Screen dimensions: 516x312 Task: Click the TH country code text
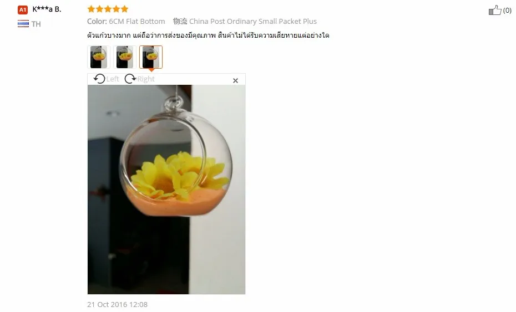(x=36, y=24)
